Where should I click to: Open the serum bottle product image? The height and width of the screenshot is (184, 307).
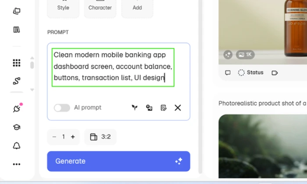pyautogui.click(x=263, y=32)
